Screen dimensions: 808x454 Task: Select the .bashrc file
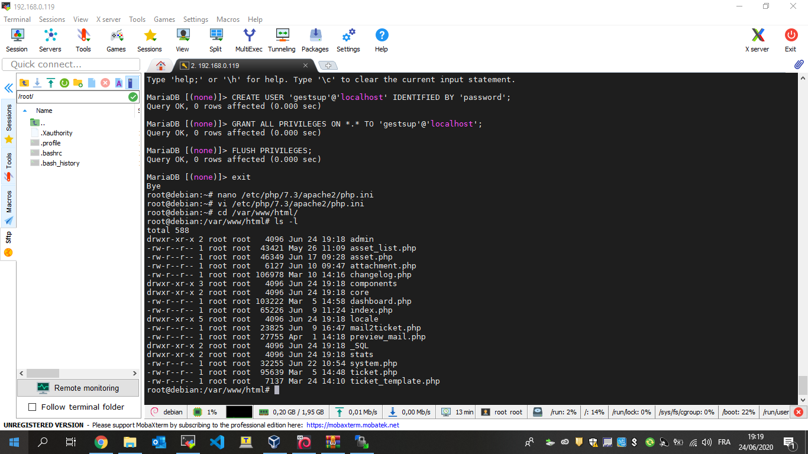51,153
